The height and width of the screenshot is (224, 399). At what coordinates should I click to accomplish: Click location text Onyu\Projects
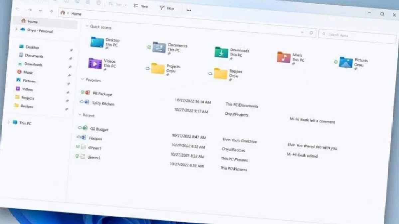(x=236, y=114)
